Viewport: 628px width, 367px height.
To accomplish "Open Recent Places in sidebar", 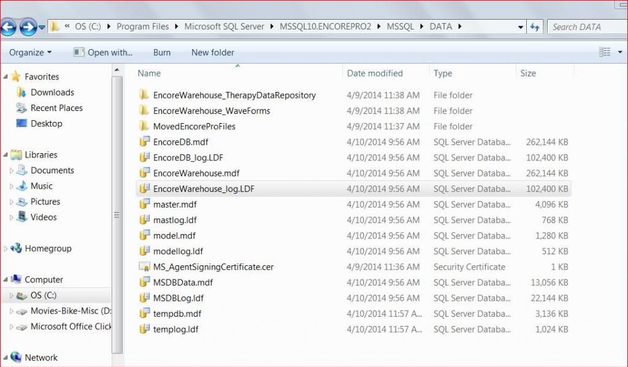I will click(56, 108).
